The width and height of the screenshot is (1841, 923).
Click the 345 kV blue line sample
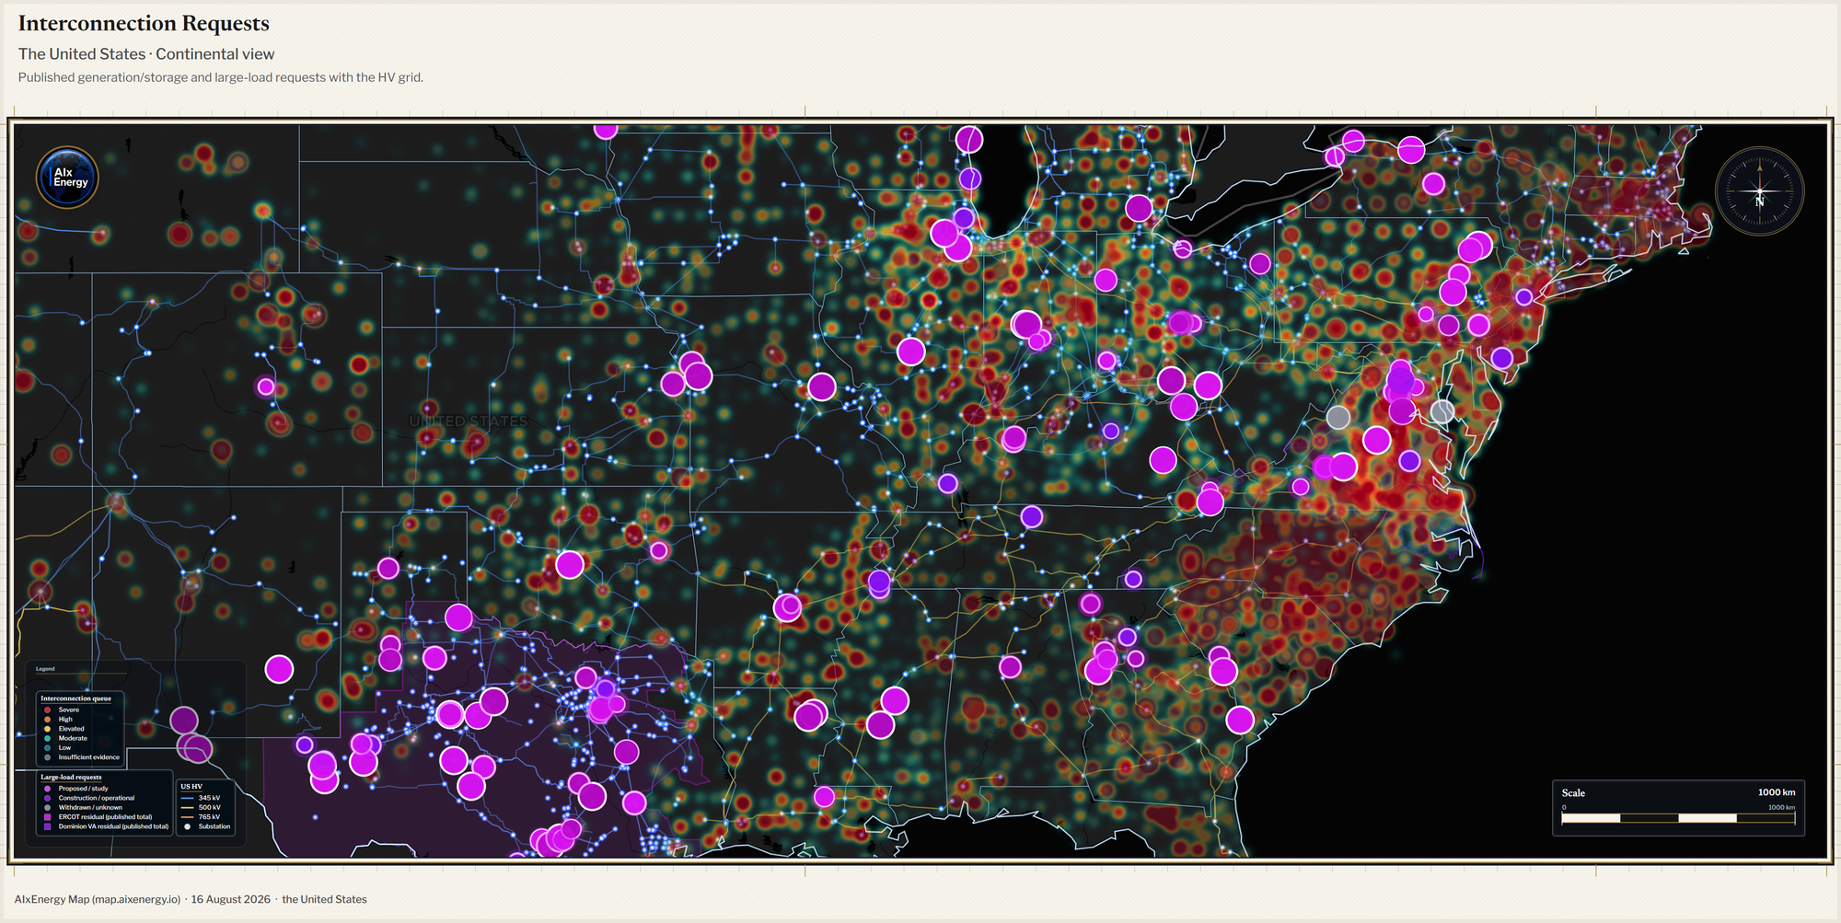187,798
